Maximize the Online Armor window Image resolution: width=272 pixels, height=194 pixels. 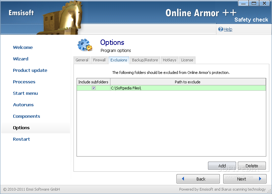coord(254,3)
